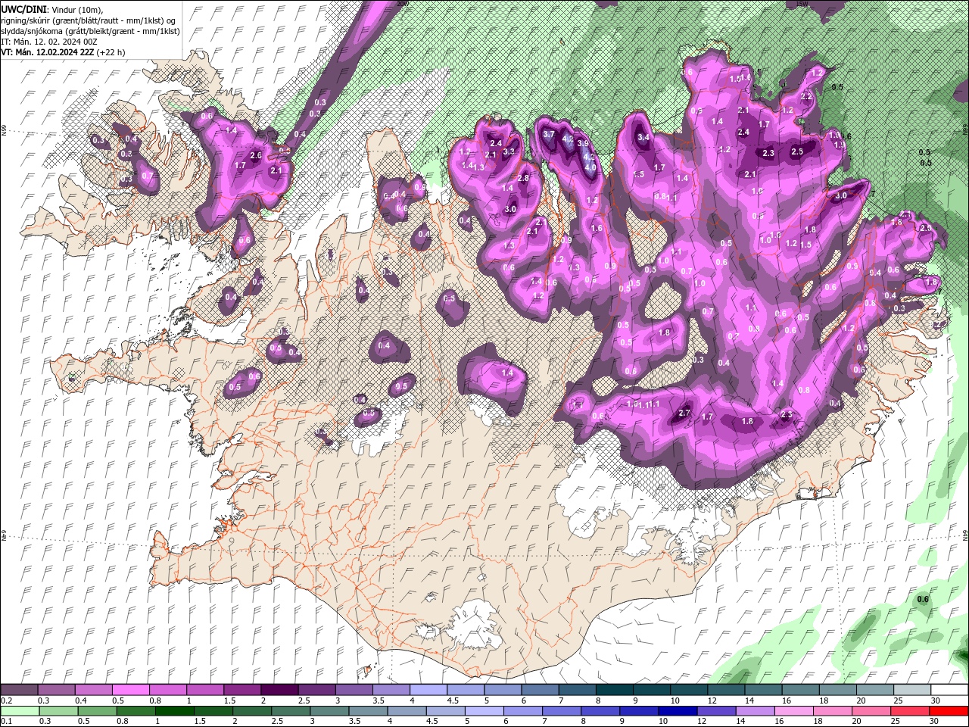Screen dimensions: 969x727
Task: Pick the bright pink 0.5–0.8 snow swatch
Action: click(130, 690)
